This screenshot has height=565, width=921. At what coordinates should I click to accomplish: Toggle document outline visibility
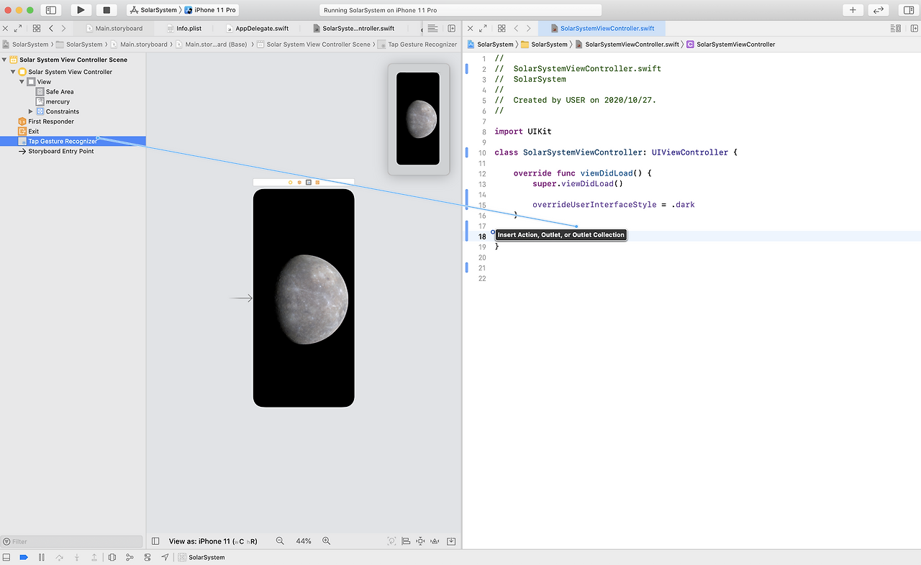coord(155,541)
